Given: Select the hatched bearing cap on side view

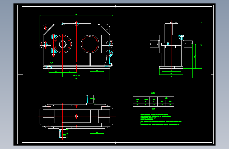Looking at the screenshot, I should click(x=181, y=37).
